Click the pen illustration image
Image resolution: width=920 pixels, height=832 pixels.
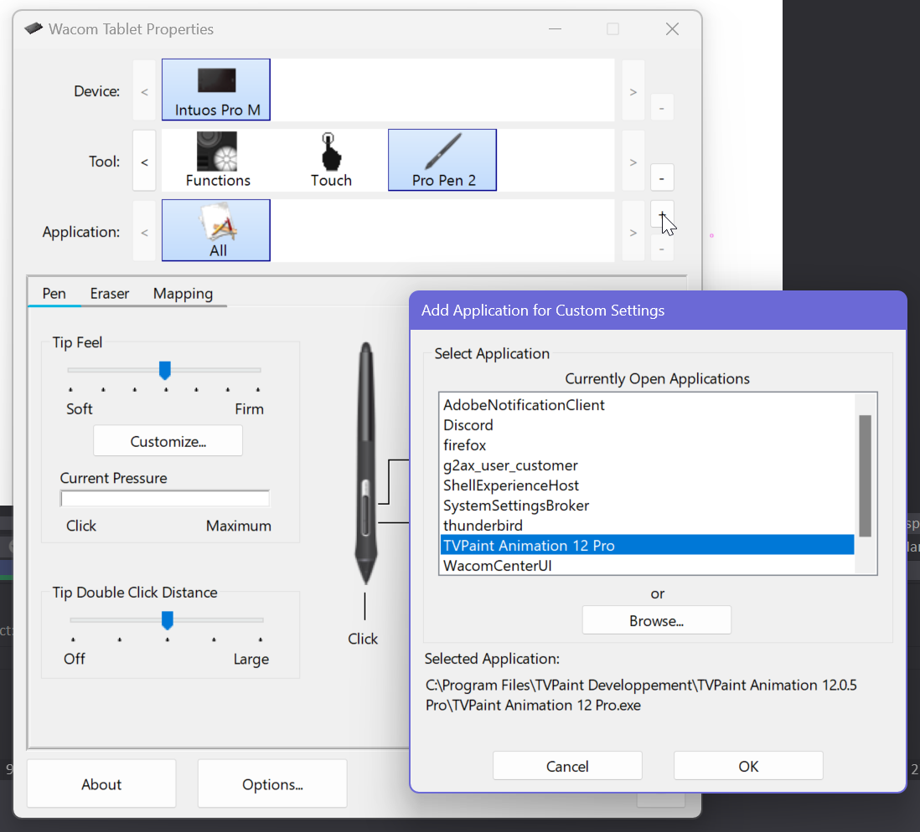(365, 463)
